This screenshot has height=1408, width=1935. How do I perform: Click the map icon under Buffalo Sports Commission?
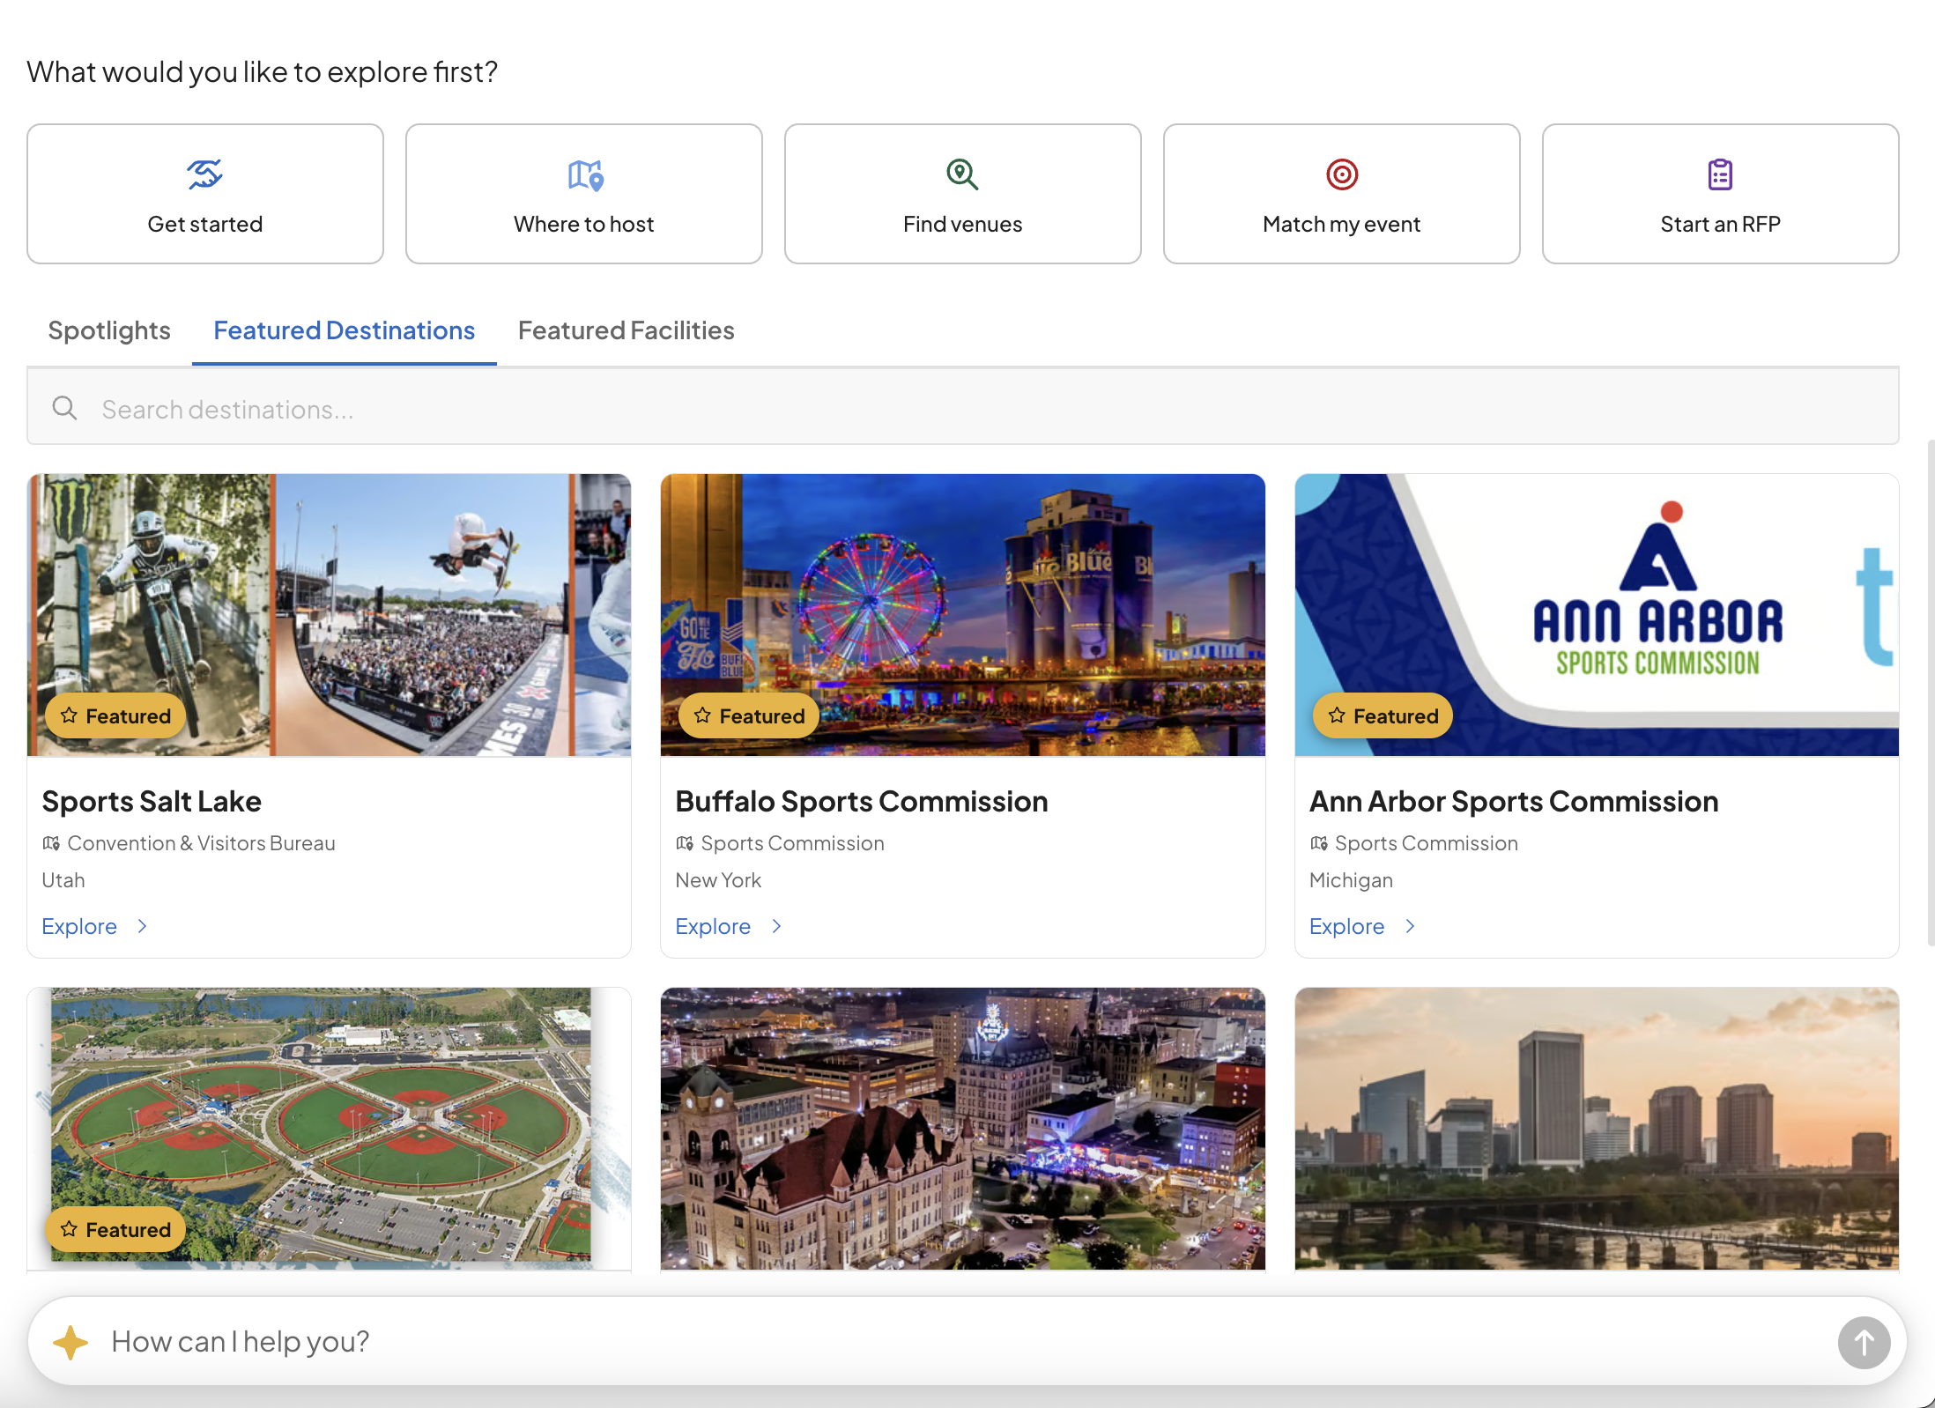(685, 843)
